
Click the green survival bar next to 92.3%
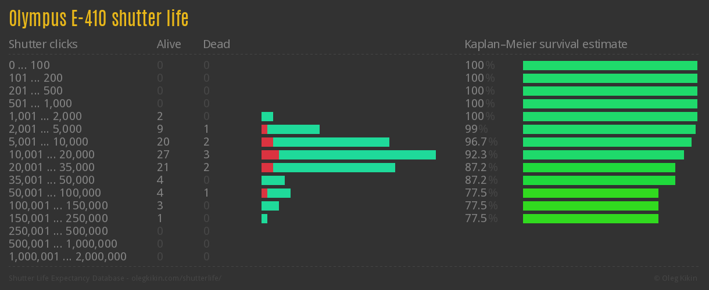click(603, 155)
